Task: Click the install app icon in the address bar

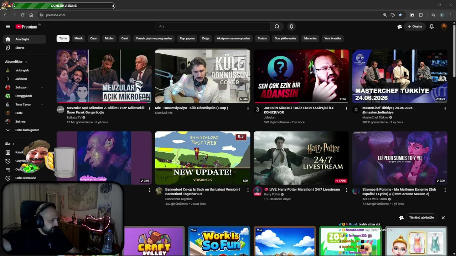Action: (x=393, y=15)
